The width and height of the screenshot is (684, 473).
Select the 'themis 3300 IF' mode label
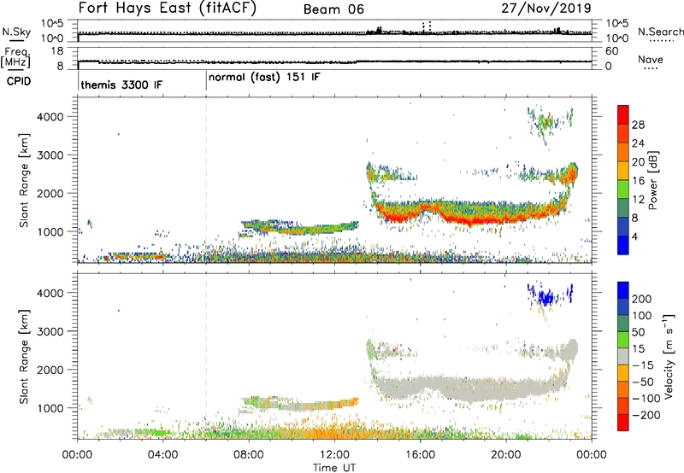(x=121, y=85)
